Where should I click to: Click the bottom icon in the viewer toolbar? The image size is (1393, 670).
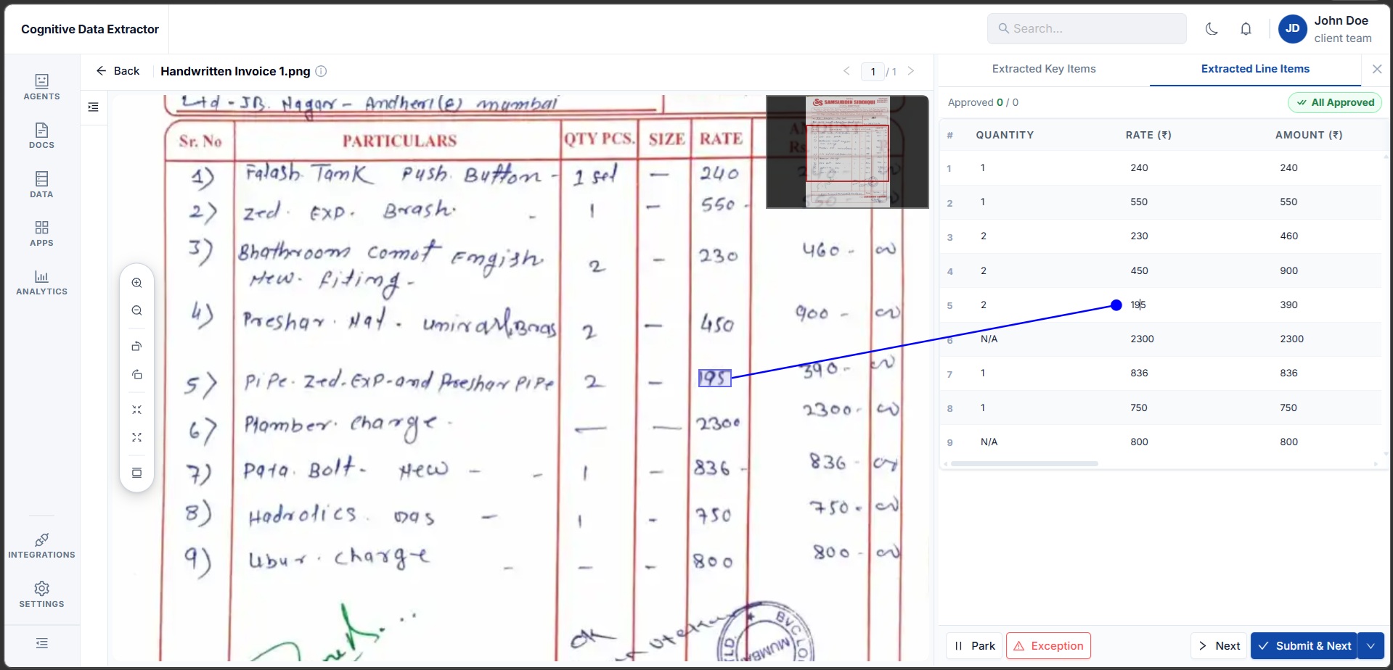[136, 473]
